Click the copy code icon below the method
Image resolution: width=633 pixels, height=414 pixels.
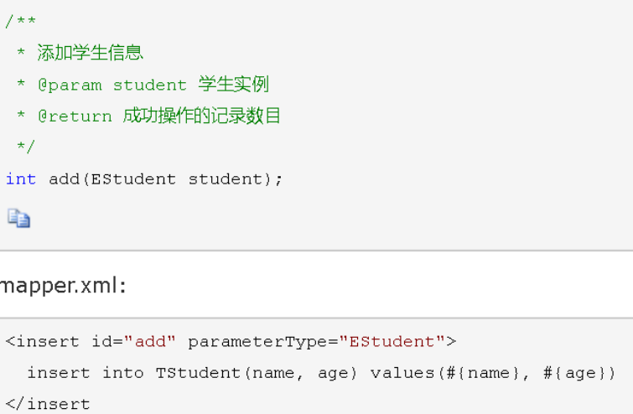19,218
